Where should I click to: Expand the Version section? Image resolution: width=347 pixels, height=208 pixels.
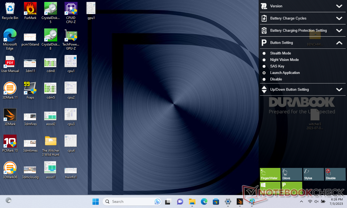tap(339, 6)
